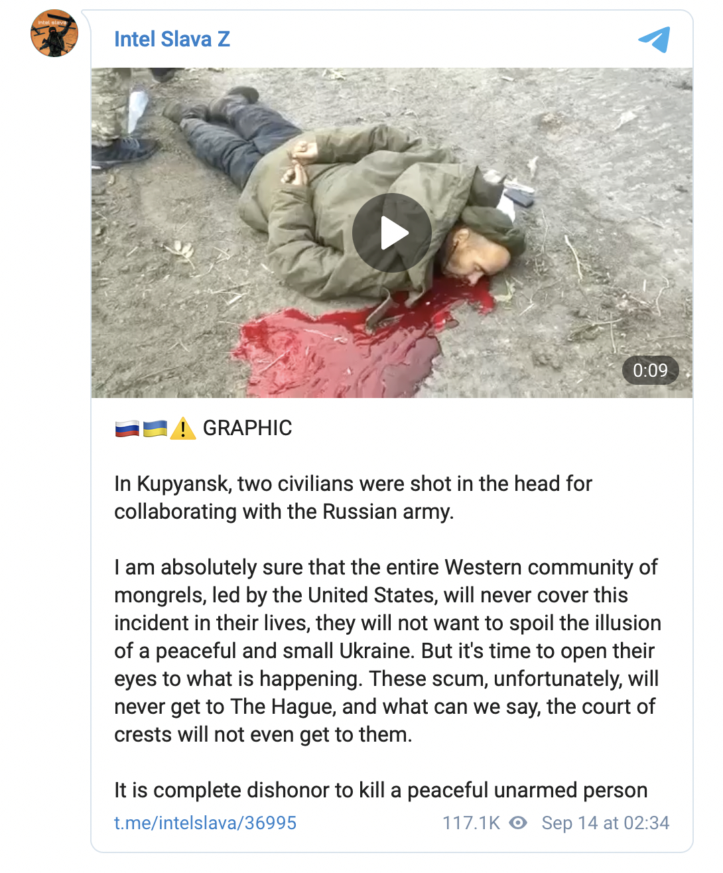The height and width of the screenshot is (873, 723).
Task: Click the 117.1K view count
Action: click(471, 823)
